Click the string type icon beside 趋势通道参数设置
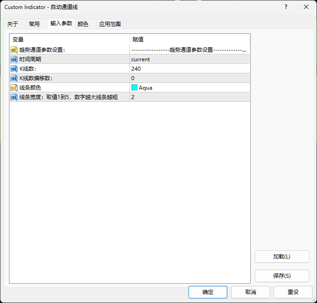 tap(14, 50)
